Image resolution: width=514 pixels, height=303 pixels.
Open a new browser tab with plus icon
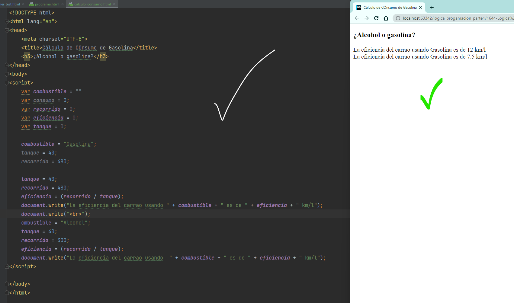432,8
